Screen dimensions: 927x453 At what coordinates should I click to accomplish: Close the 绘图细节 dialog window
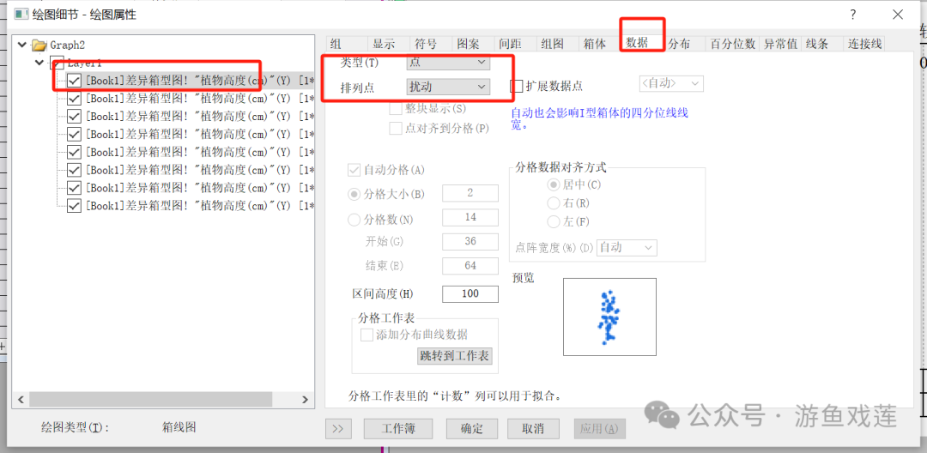(897, 15)
